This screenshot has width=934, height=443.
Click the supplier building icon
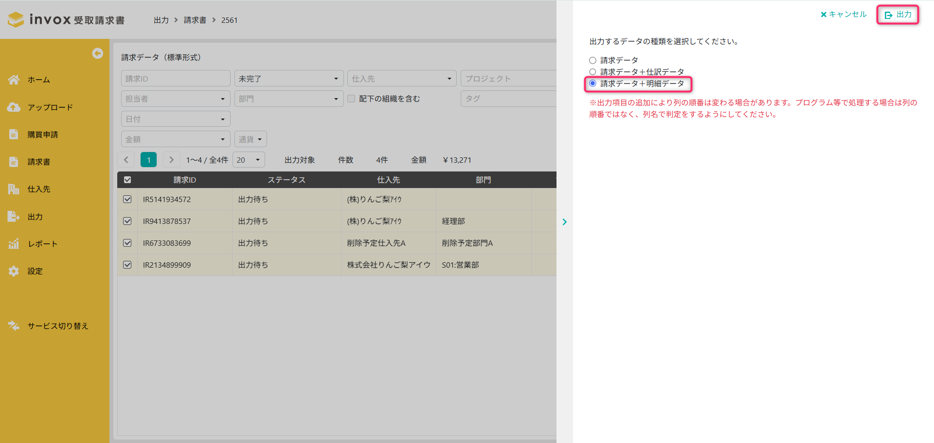pos(14,189)
